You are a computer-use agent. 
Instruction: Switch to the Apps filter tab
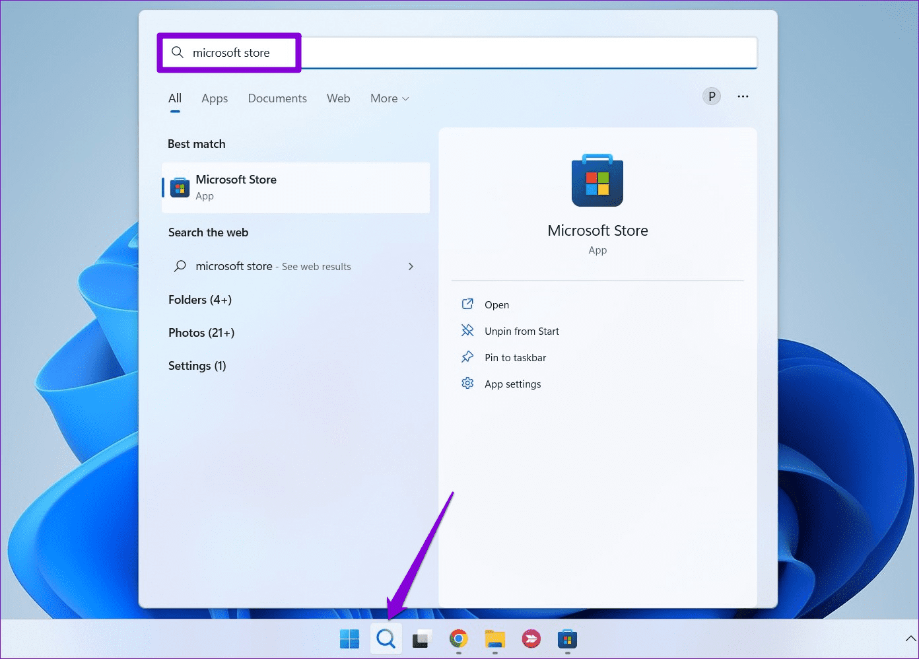click(x=215, y=98)
